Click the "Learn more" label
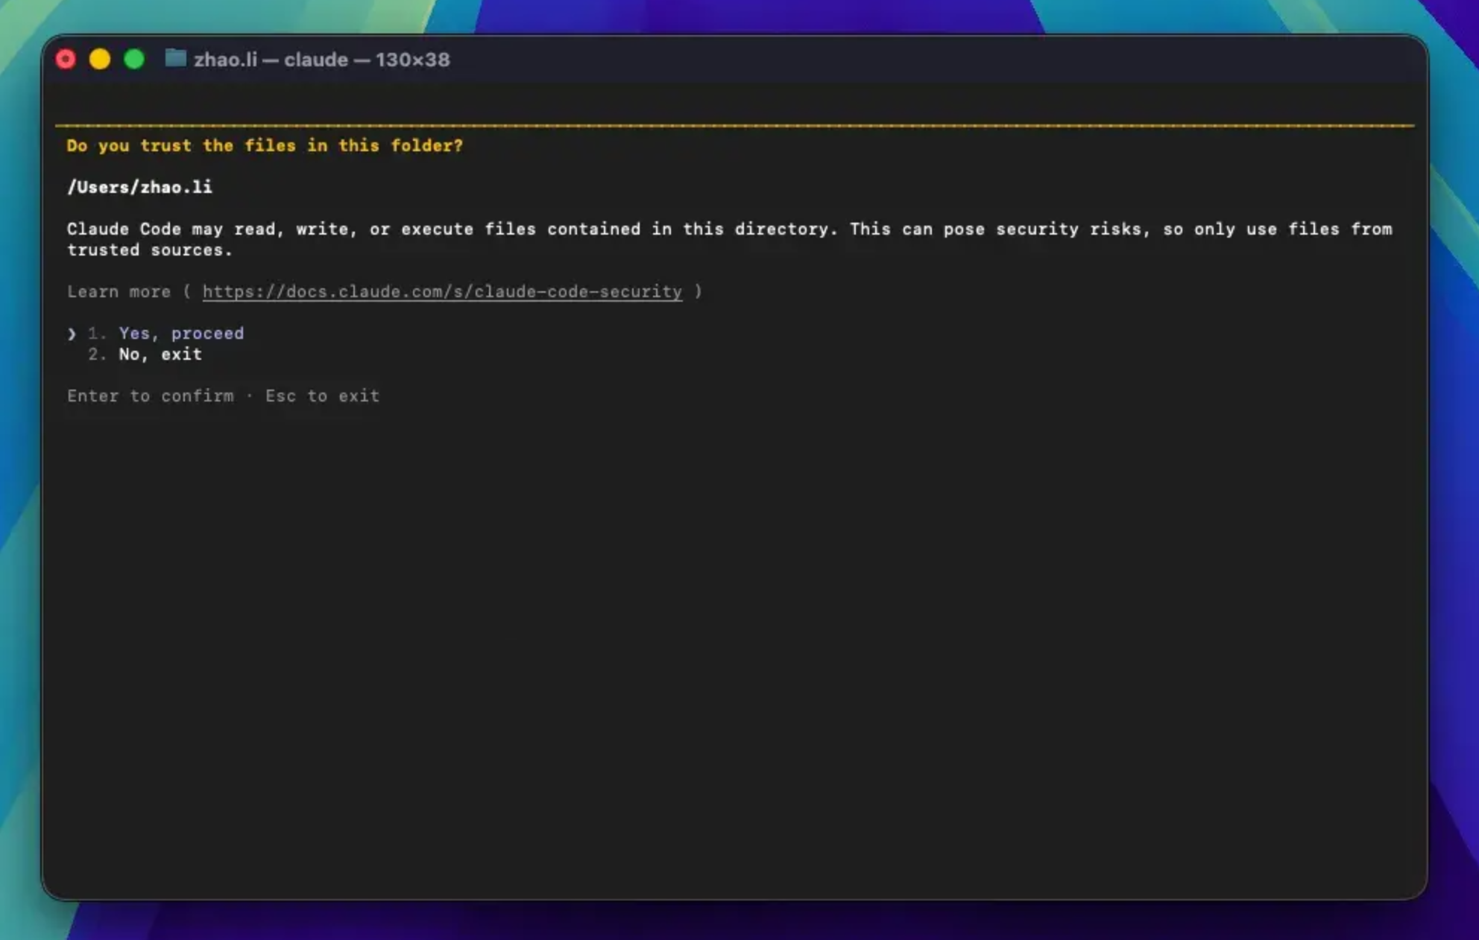 (x=119, y=292)
